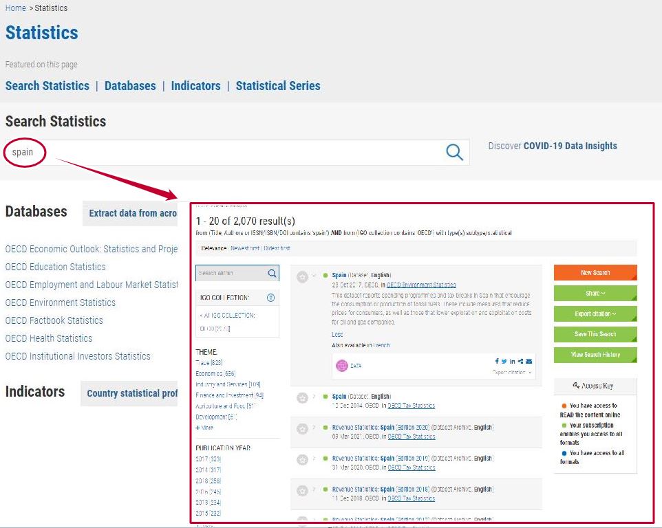Expand more themes with + More
Image resolution: width=662 pixels, height=528 pixels.
205,428
